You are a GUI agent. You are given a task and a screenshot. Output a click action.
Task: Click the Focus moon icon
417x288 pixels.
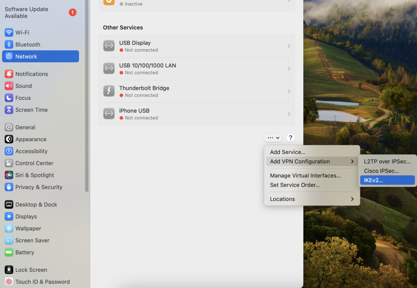point(9,98)
